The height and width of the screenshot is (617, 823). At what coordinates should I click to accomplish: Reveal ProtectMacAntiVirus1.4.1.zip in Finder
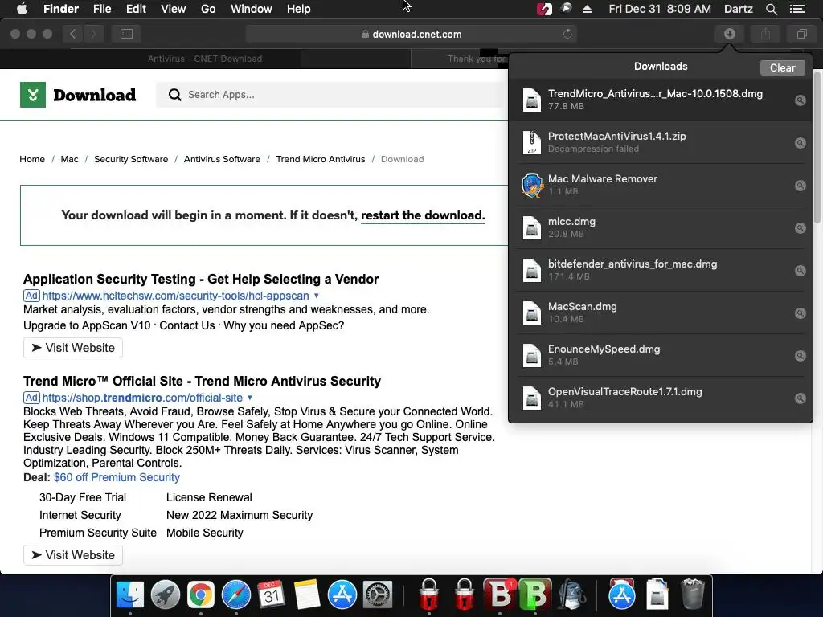coord(800,143)
